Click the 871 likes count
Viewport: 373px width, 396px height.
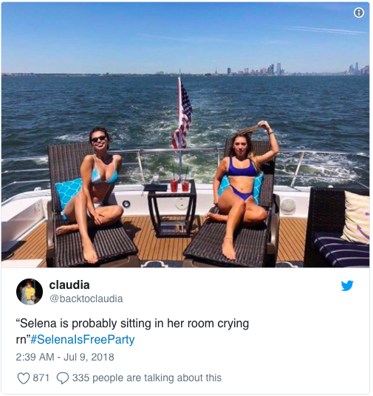point(41,378)
